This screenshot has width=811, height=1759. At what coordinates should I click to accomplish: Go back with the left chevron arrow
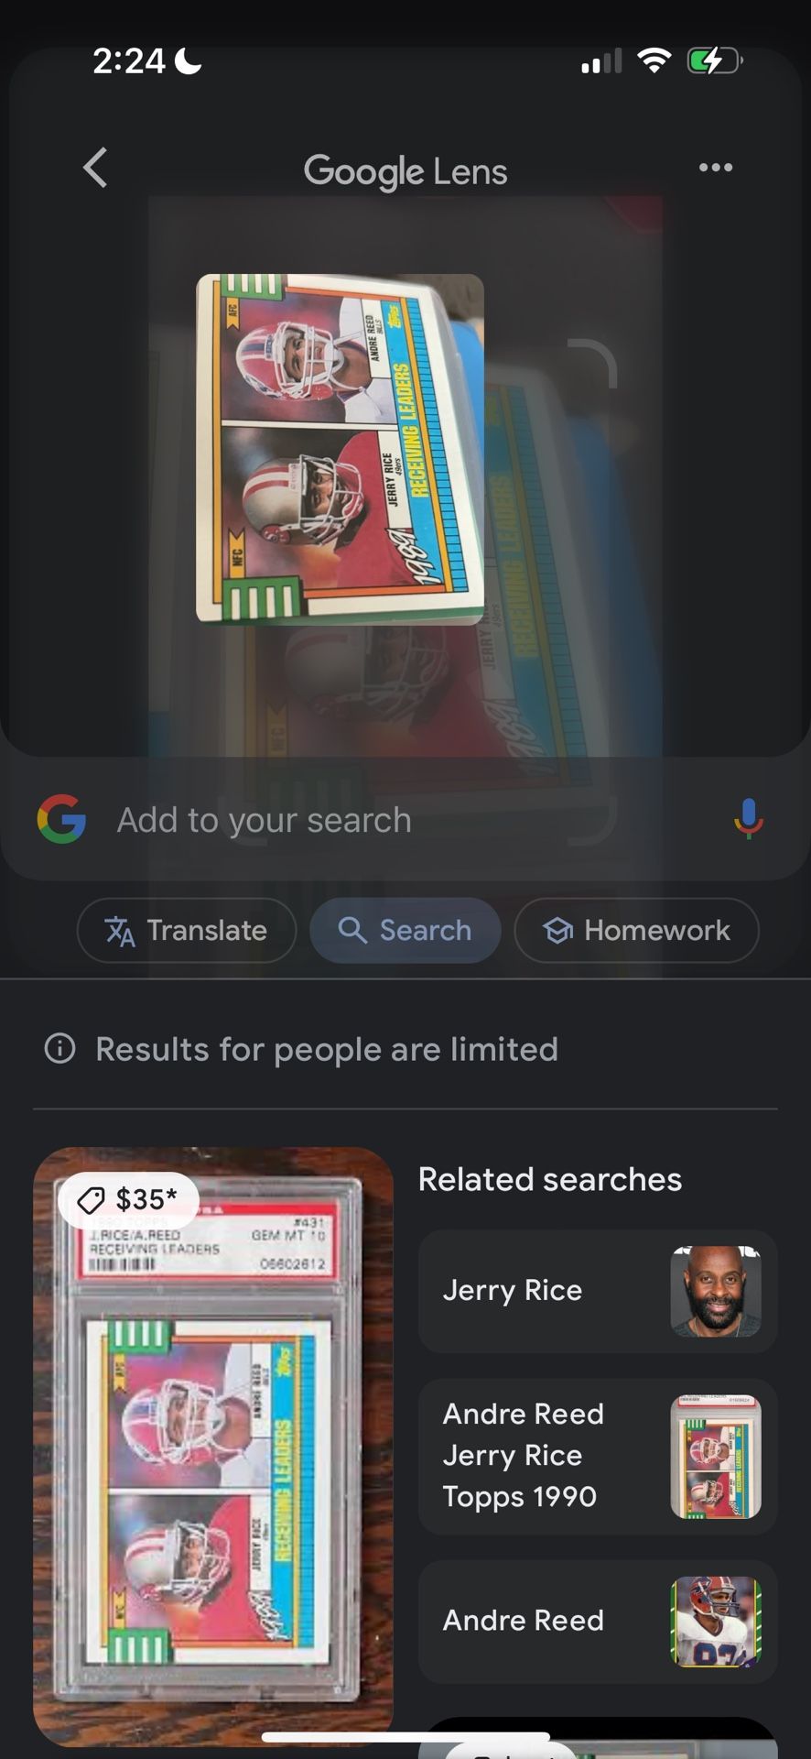click(95, 168)
